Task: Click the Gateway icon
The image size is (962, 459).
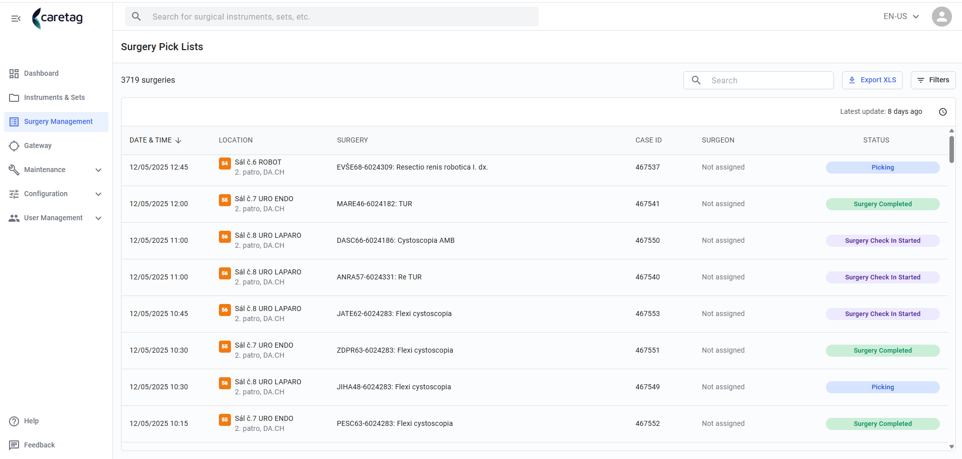Action: 14,145
